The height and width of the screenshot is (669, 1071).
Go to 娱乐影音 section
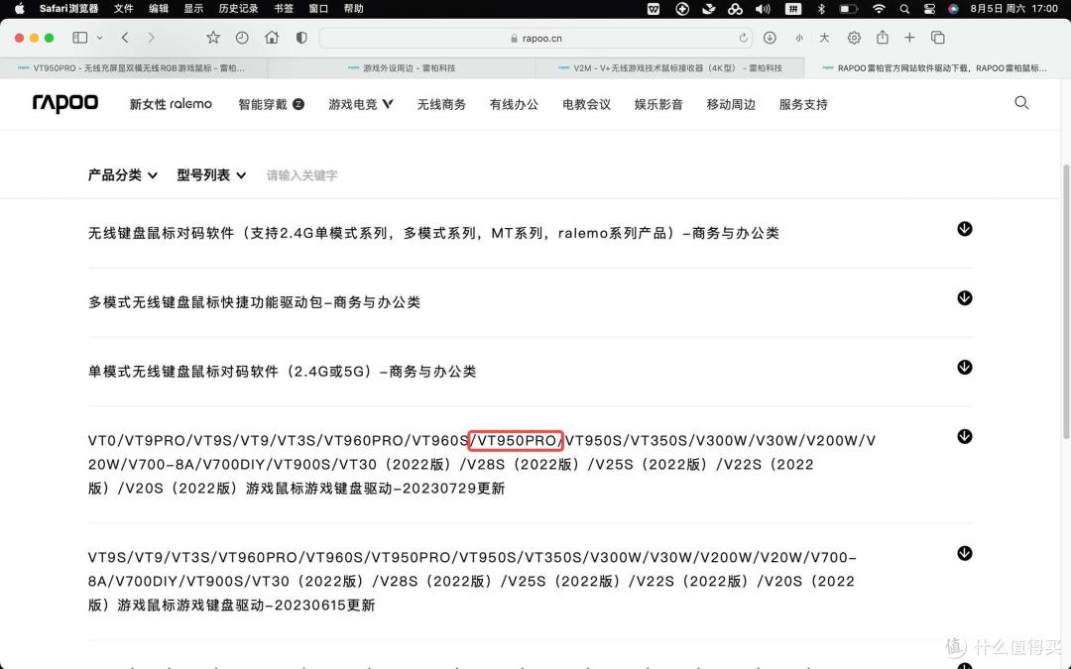coord(658,104)
